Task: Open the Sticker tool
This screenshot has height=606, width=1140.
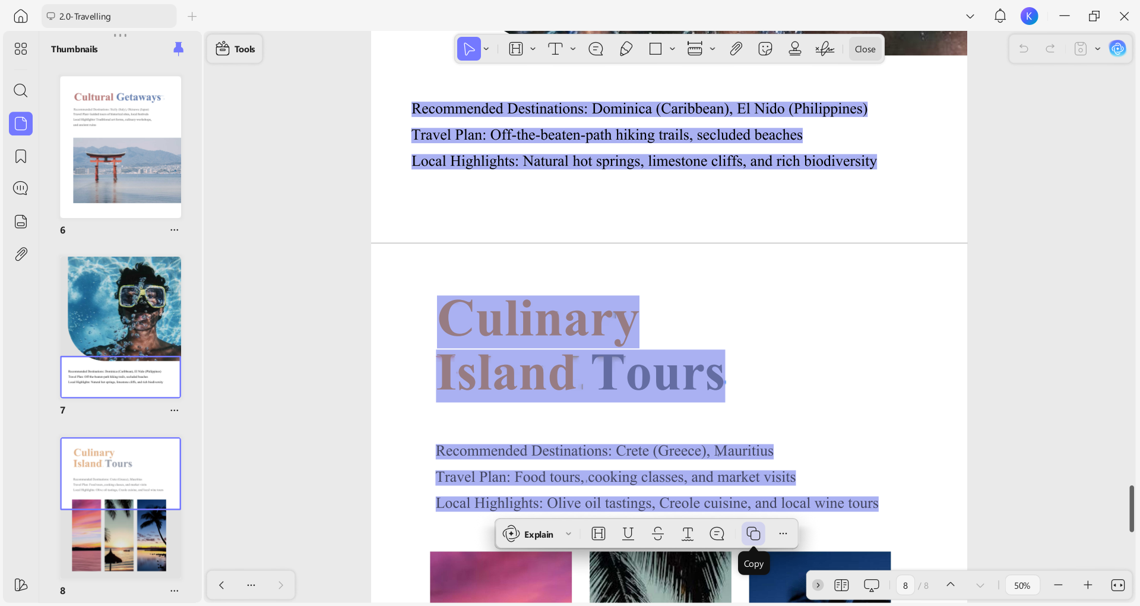Action: tap(765, 49)
